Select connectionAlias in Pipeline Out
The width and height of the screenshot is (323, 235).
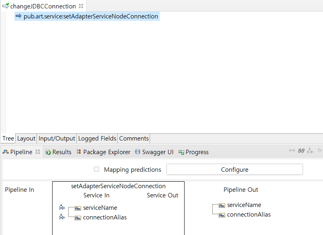248,215
